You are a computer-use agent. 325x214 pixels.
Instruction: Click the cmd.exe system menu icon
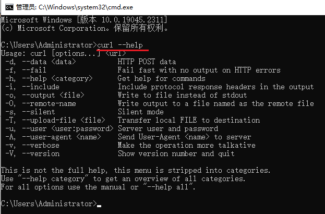point(7,7)
